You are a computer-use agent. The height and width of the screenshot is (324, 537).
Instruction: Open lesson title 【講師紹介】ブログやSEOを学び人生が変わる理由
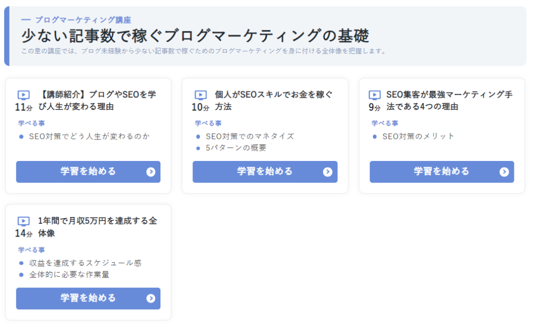coord(98,101)
